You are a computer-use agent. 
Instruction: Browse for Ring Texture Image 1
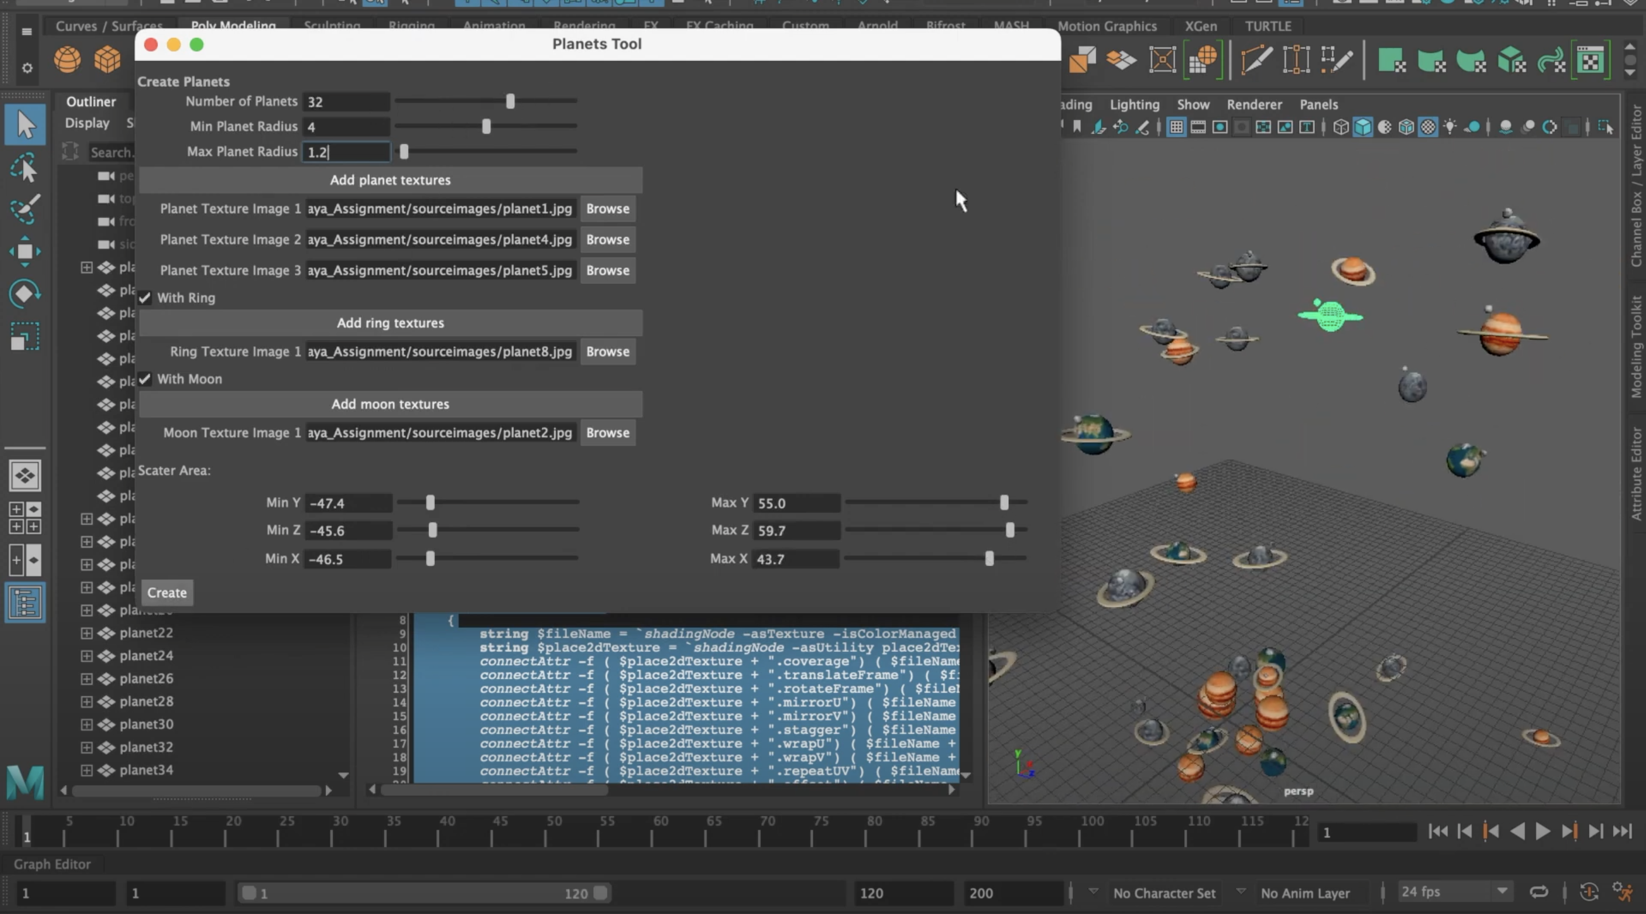[x=607, y=351]
